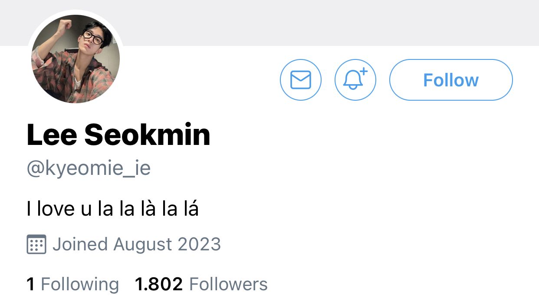Viewport: 539px width, 302px height.
Task: Click '2023' in the joined date
Action: (x=200, y=244)
